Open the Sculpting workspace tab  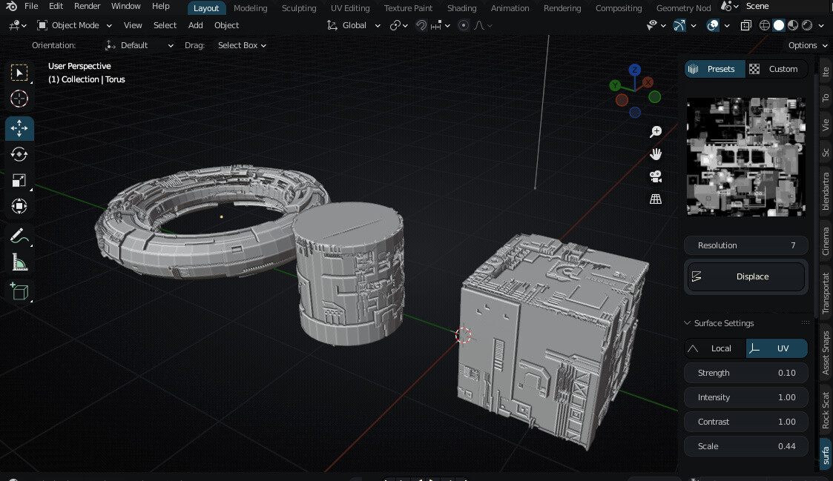[299, 8]
